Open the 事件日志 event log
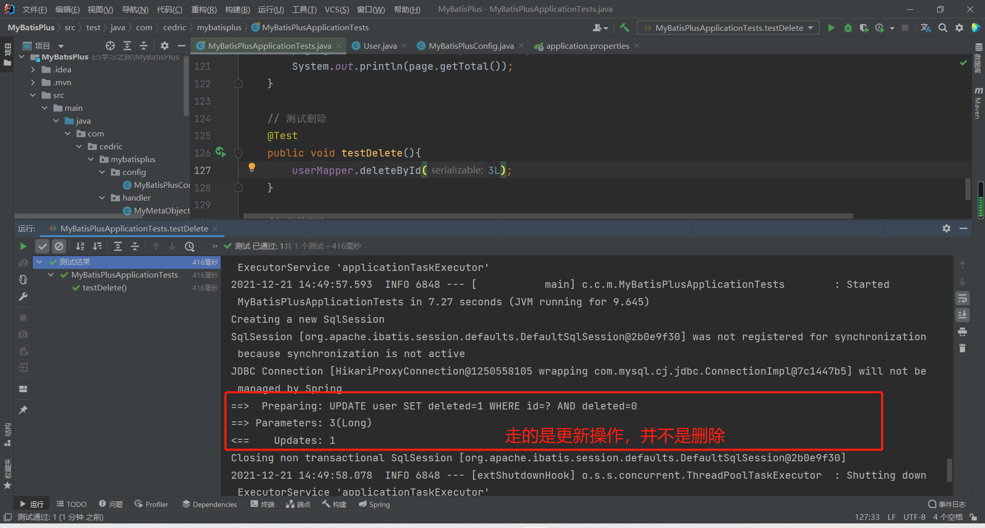The image size is (985, 528). 947,504
